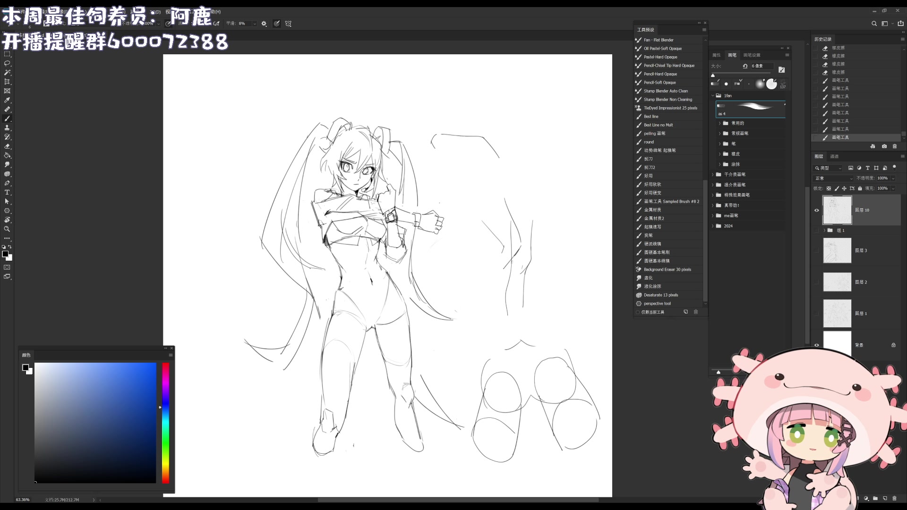
Task: Select the Zoom tool
Action: [7, 229]
